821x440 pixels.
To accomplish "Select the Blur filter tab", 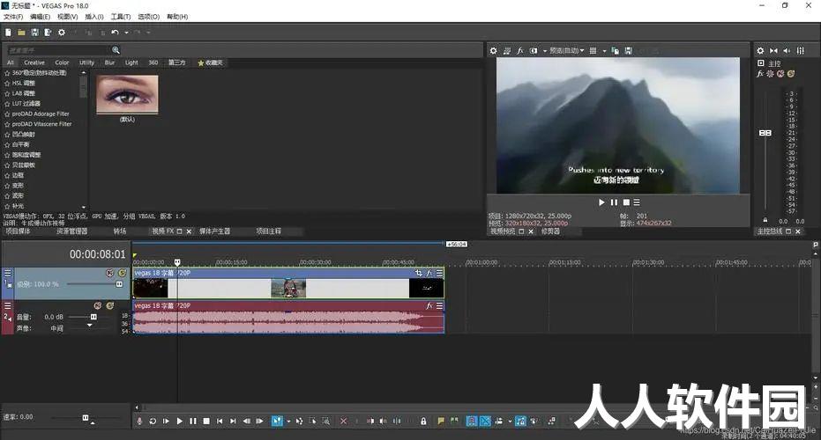I will pos(109,62).
